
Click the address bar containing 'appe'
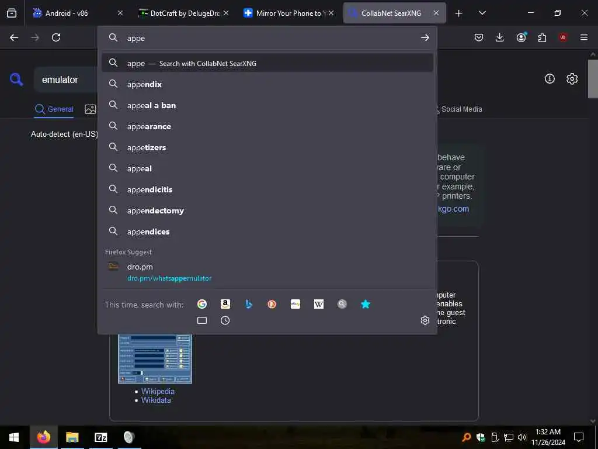click(267, 38)
